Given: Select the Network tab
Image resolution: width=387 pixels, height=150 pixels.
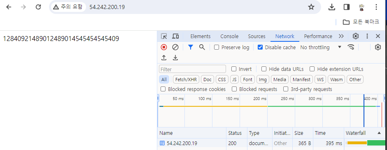Looking at the screenshot, I should coord(285,36).
